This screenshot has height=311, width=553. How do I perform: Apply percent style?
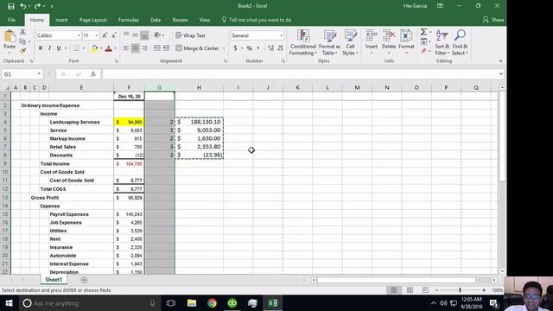coord(250,48)
